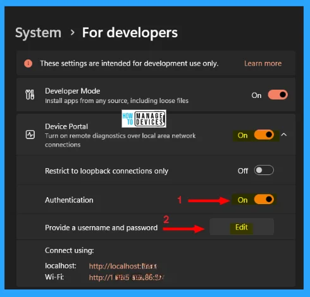Click the Connect using: label
This screenshot has width=310, height=297.
(70, 250)
